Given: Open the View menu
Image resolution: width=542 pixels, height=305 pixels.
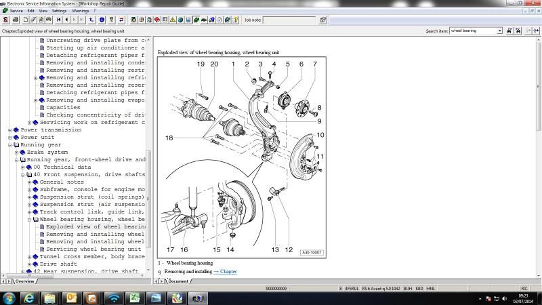Looking at the screenshot, I should [x=43, y=11].
